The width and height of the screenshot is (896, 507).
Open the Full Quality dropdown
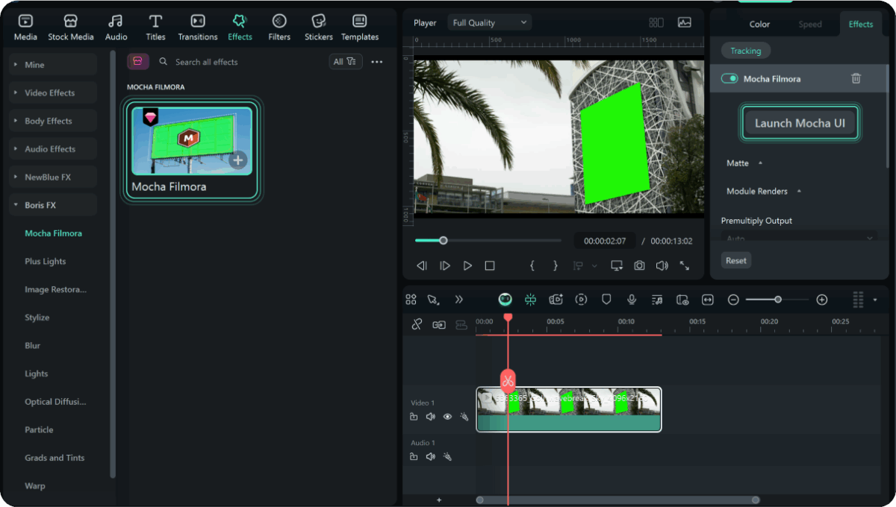(x=489, y=22)
